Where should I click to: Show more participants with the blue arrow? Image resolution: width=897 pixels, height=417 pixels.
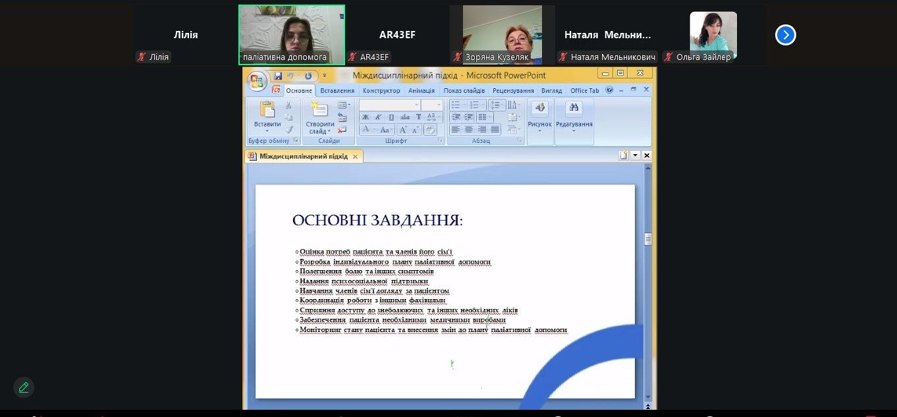(x=785, y=35)
